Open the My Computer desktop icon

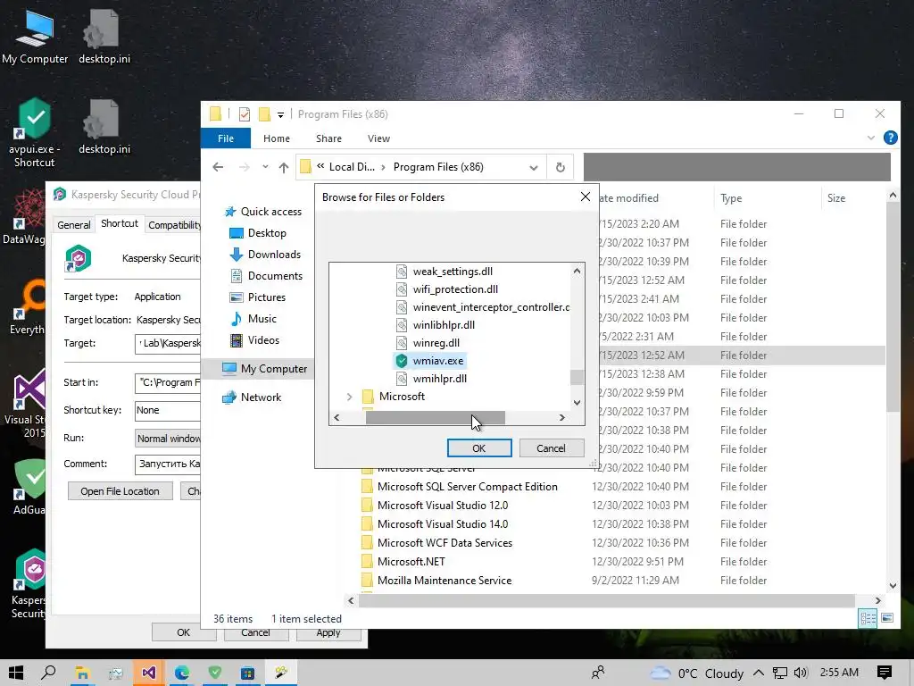tap(35, 38)
